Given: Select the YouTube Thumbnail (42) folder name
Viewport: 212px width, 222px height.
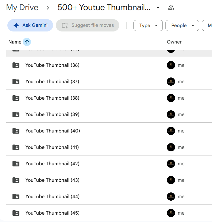Looking at the screenshot, I should pyautogui.click(x=52, y=164).
